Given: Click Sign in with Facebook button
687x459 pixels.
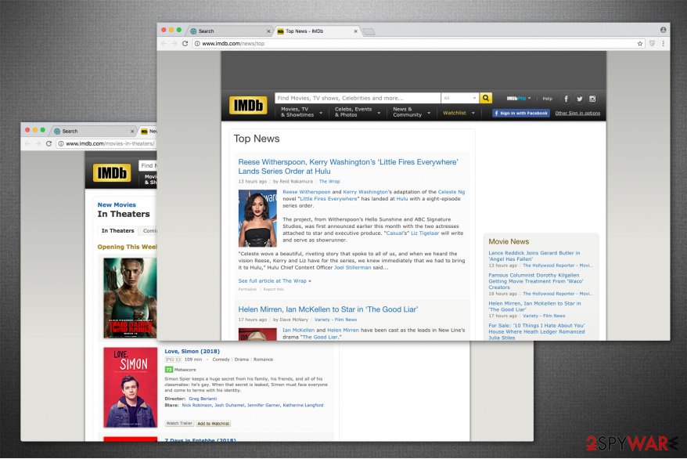Looking at the screenshot, I should pos(520,113).
